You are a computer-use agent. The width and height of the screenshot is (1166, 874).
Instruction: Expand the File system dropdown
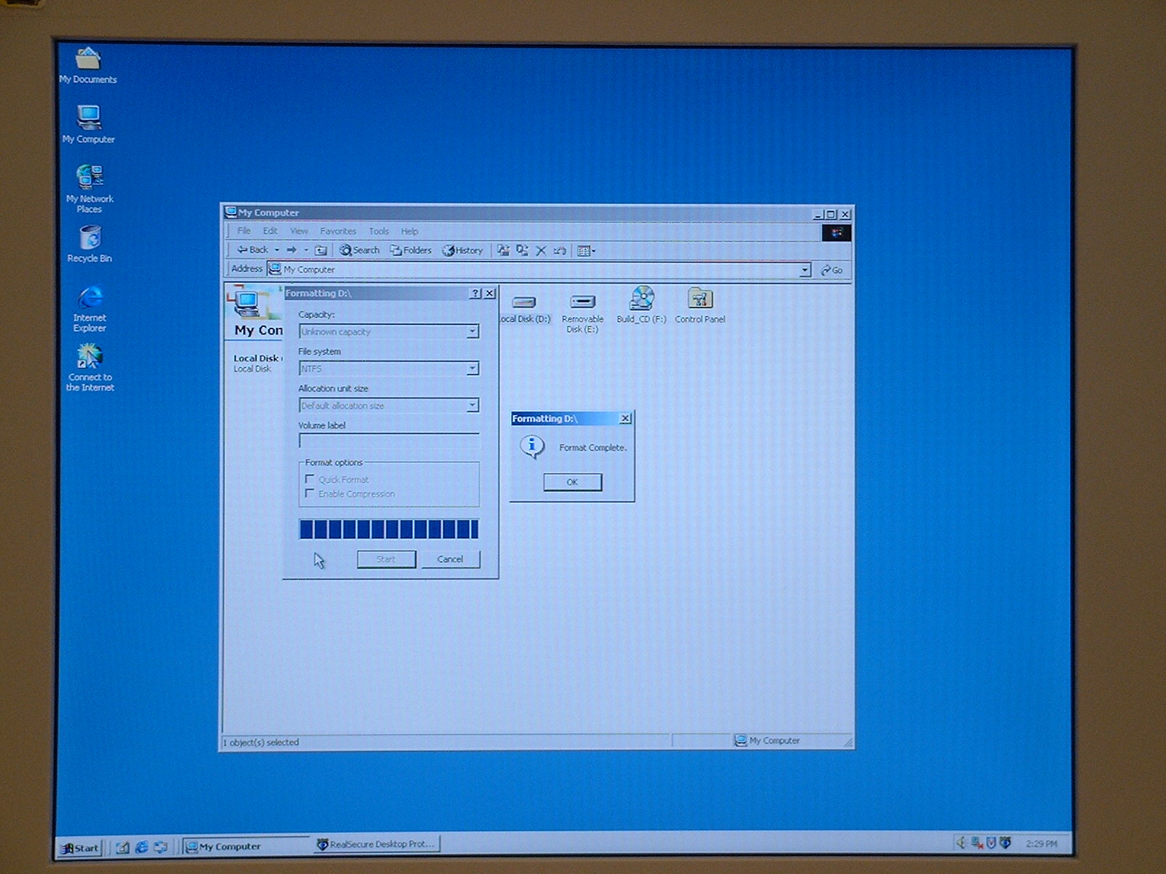pos(472,369)
